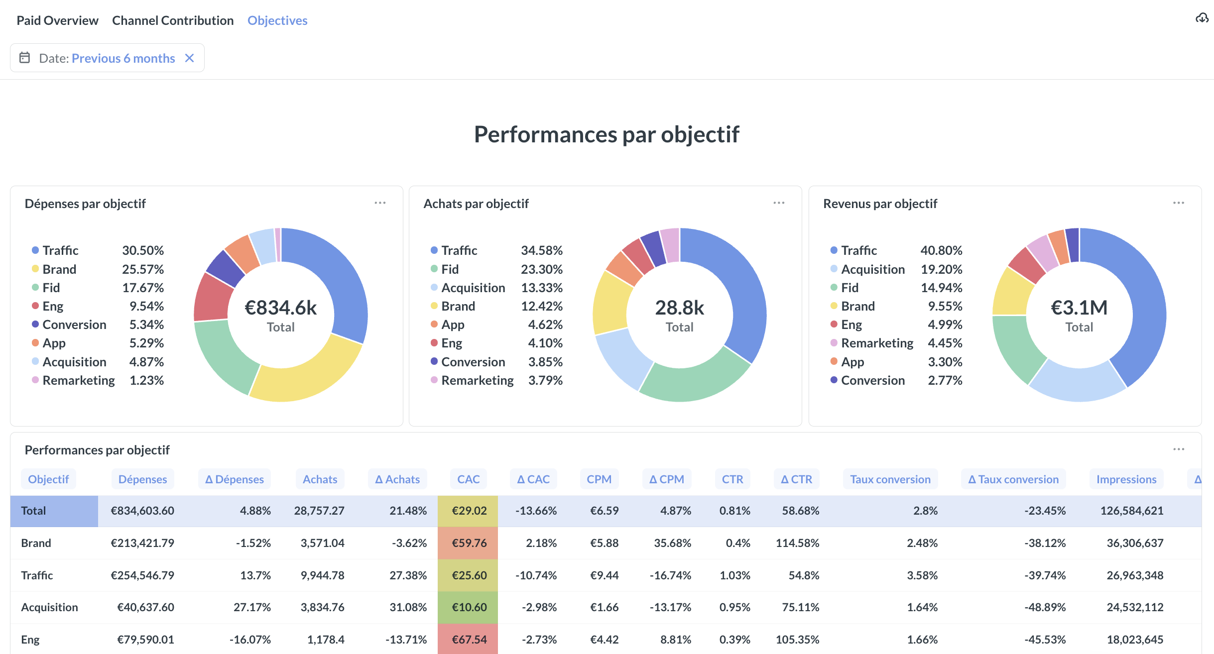Switch to the Paid Overview tab
The height and width of the screenshot is (654, 1214).
pyautogui.click(x=57, y=20)
